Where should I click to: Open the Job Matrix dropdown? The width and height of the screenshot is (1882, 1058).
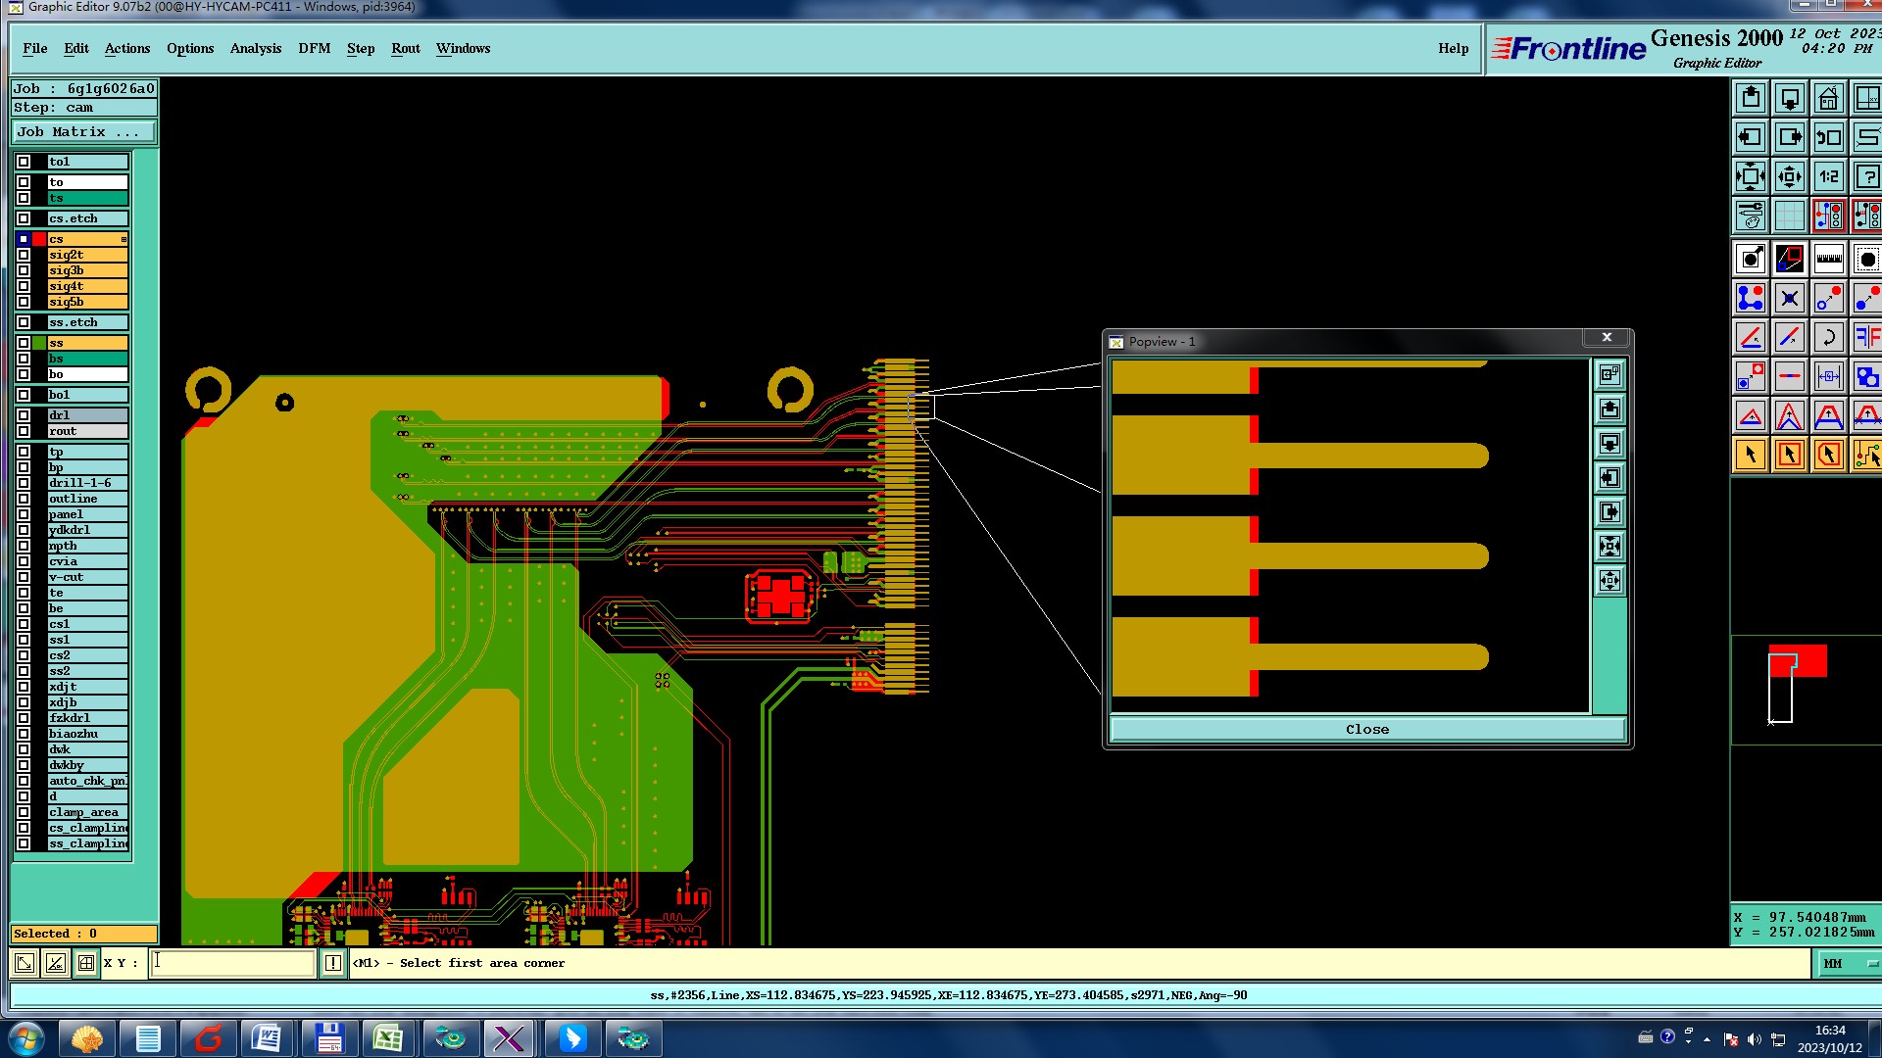coord(83,132)
